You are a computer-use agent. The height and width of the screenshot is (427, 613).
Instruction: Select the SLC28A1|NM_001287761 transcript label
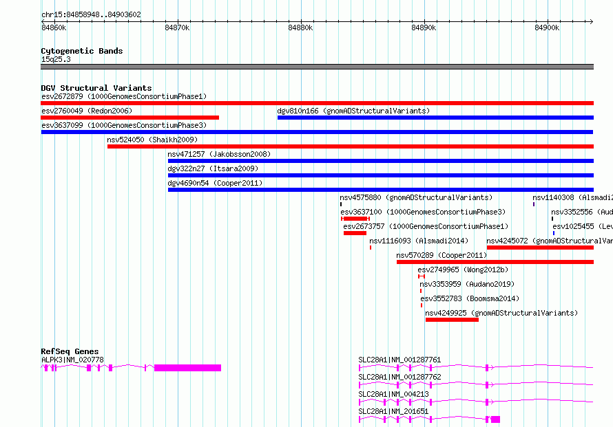point(399,360)
